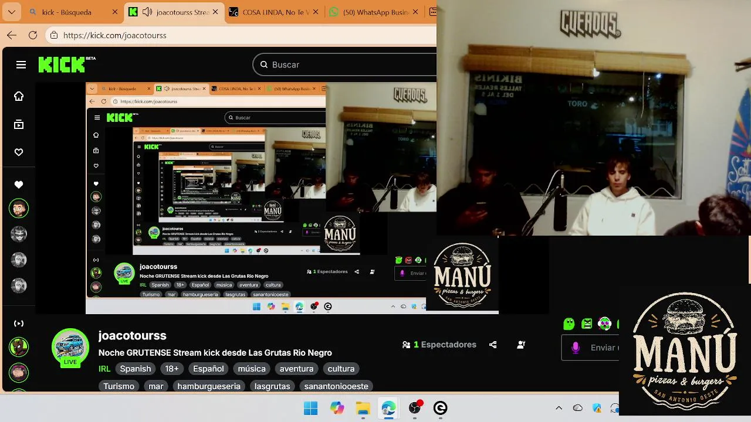Click the user settings icon beside share
Image resolution: width=751 pixels, height=422 pixels.
[521, 345]
